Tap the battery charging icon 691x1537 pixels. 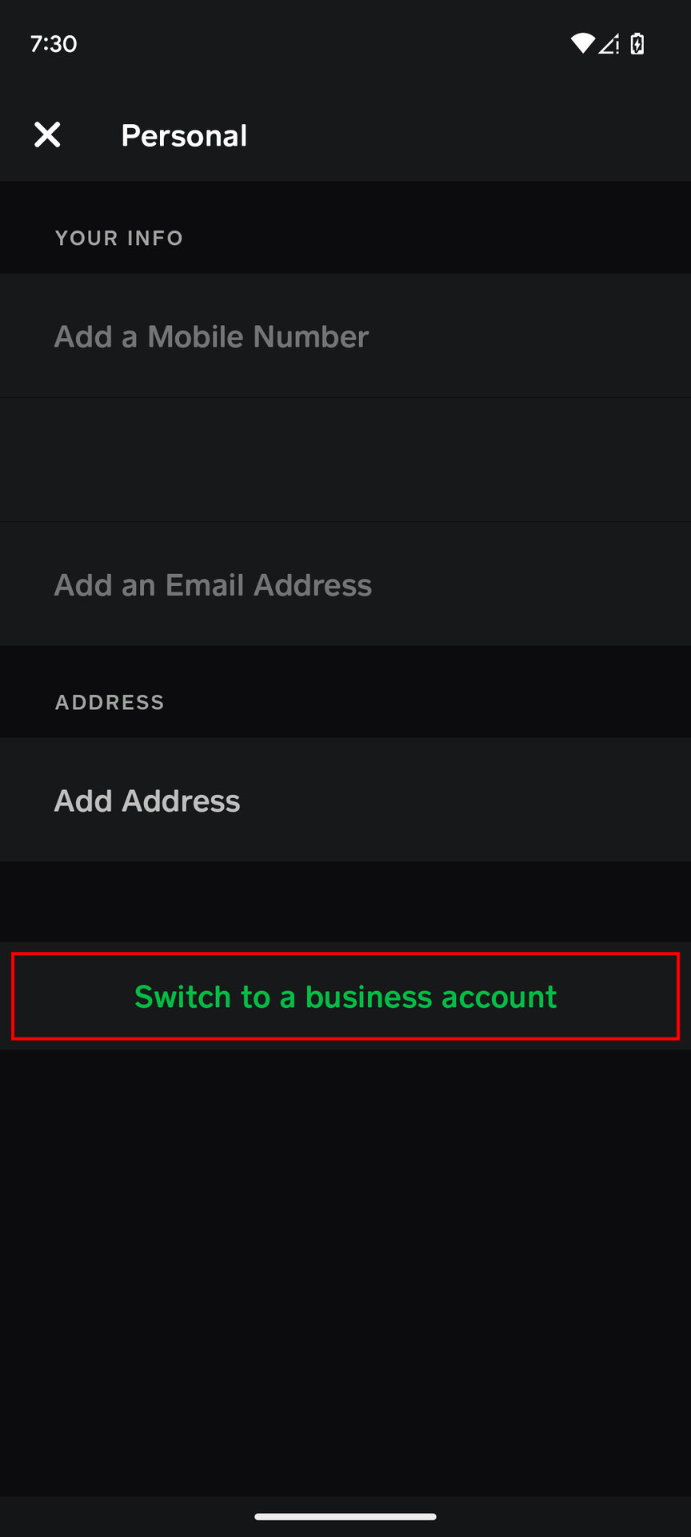(637, 43)
